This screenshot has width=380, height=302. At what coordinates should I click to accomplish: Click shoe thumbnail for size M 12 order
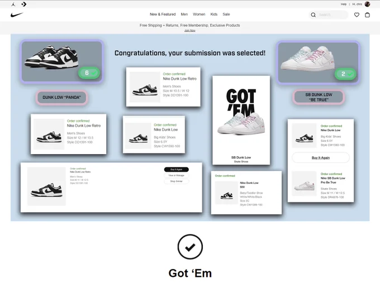click(49, 134)
